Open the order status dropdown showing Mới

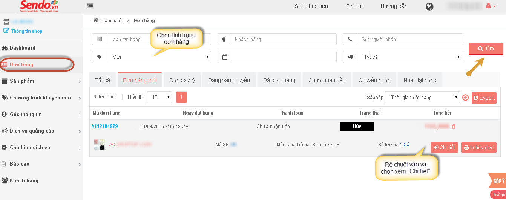(x=159, y=57)
